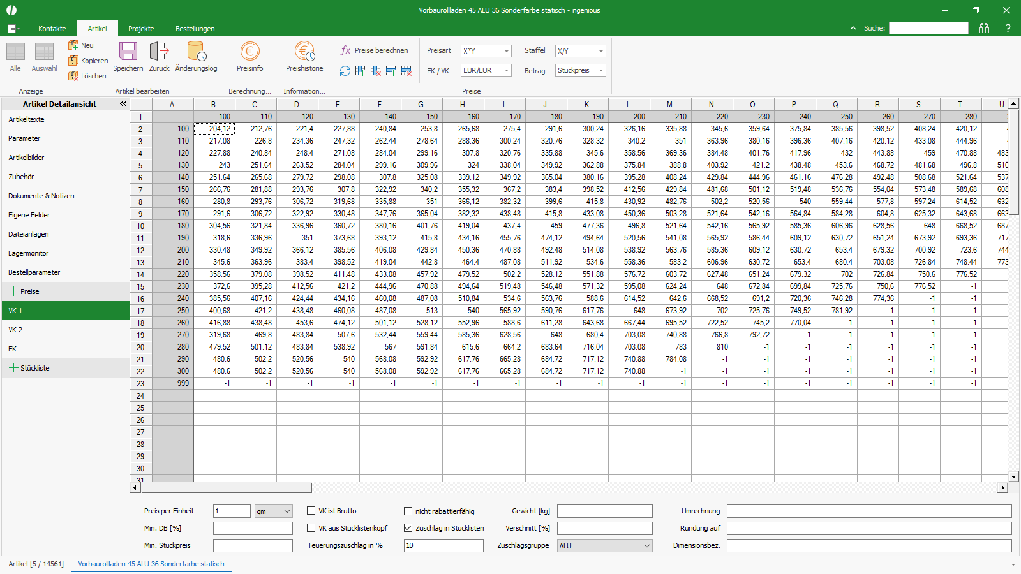Expand the Preise section plus icon

pos(13,291)
